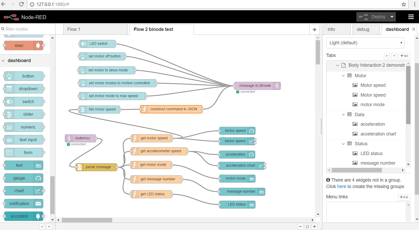This screenshot has height=230, width=419.
Task: Click the gauge icon on acceleration node
Action: coord(251,155)
